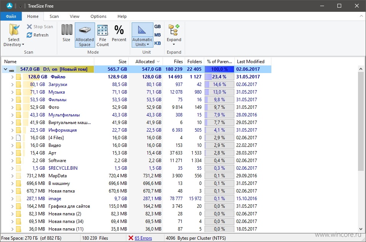Click the Unit group caption on the ribbon
The width and height of the screenshot is (366, 242).
147,52
